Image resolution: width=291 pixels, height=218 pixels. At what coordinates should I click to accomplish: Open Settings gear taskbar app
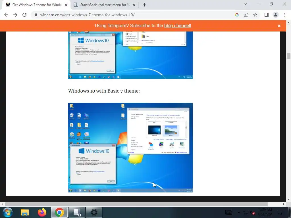pos(94,212)
